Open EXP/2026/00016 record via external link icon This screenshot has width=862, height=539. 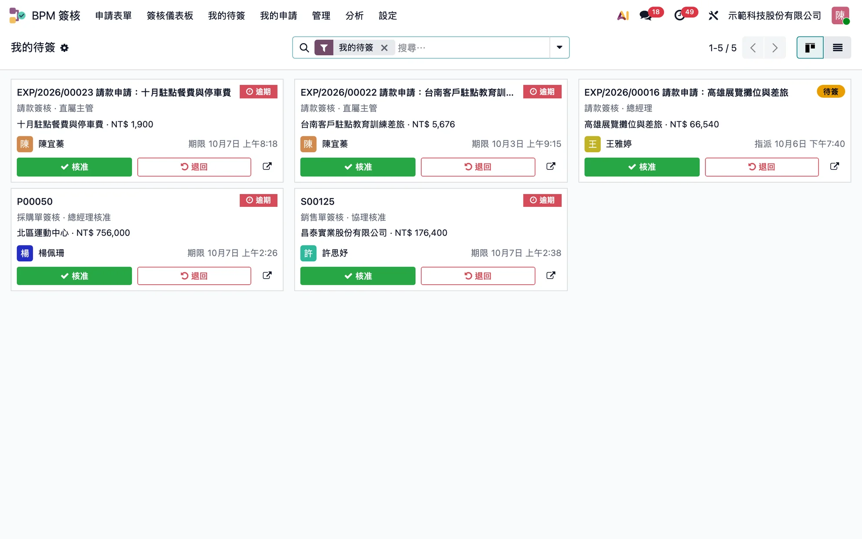(x=834, y=166)
